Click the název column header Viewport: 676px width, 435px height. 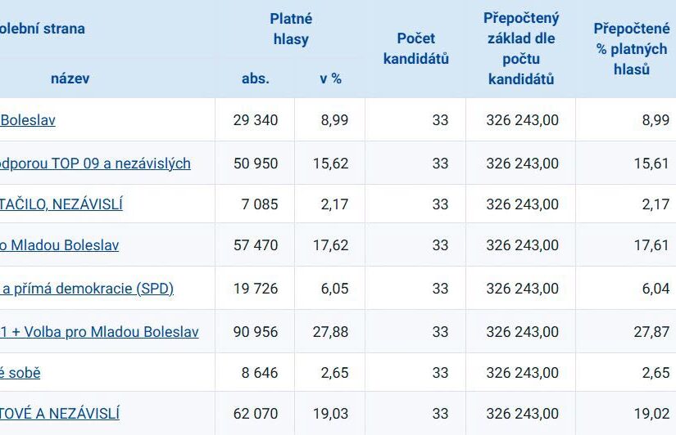click(x=70, y=78)
